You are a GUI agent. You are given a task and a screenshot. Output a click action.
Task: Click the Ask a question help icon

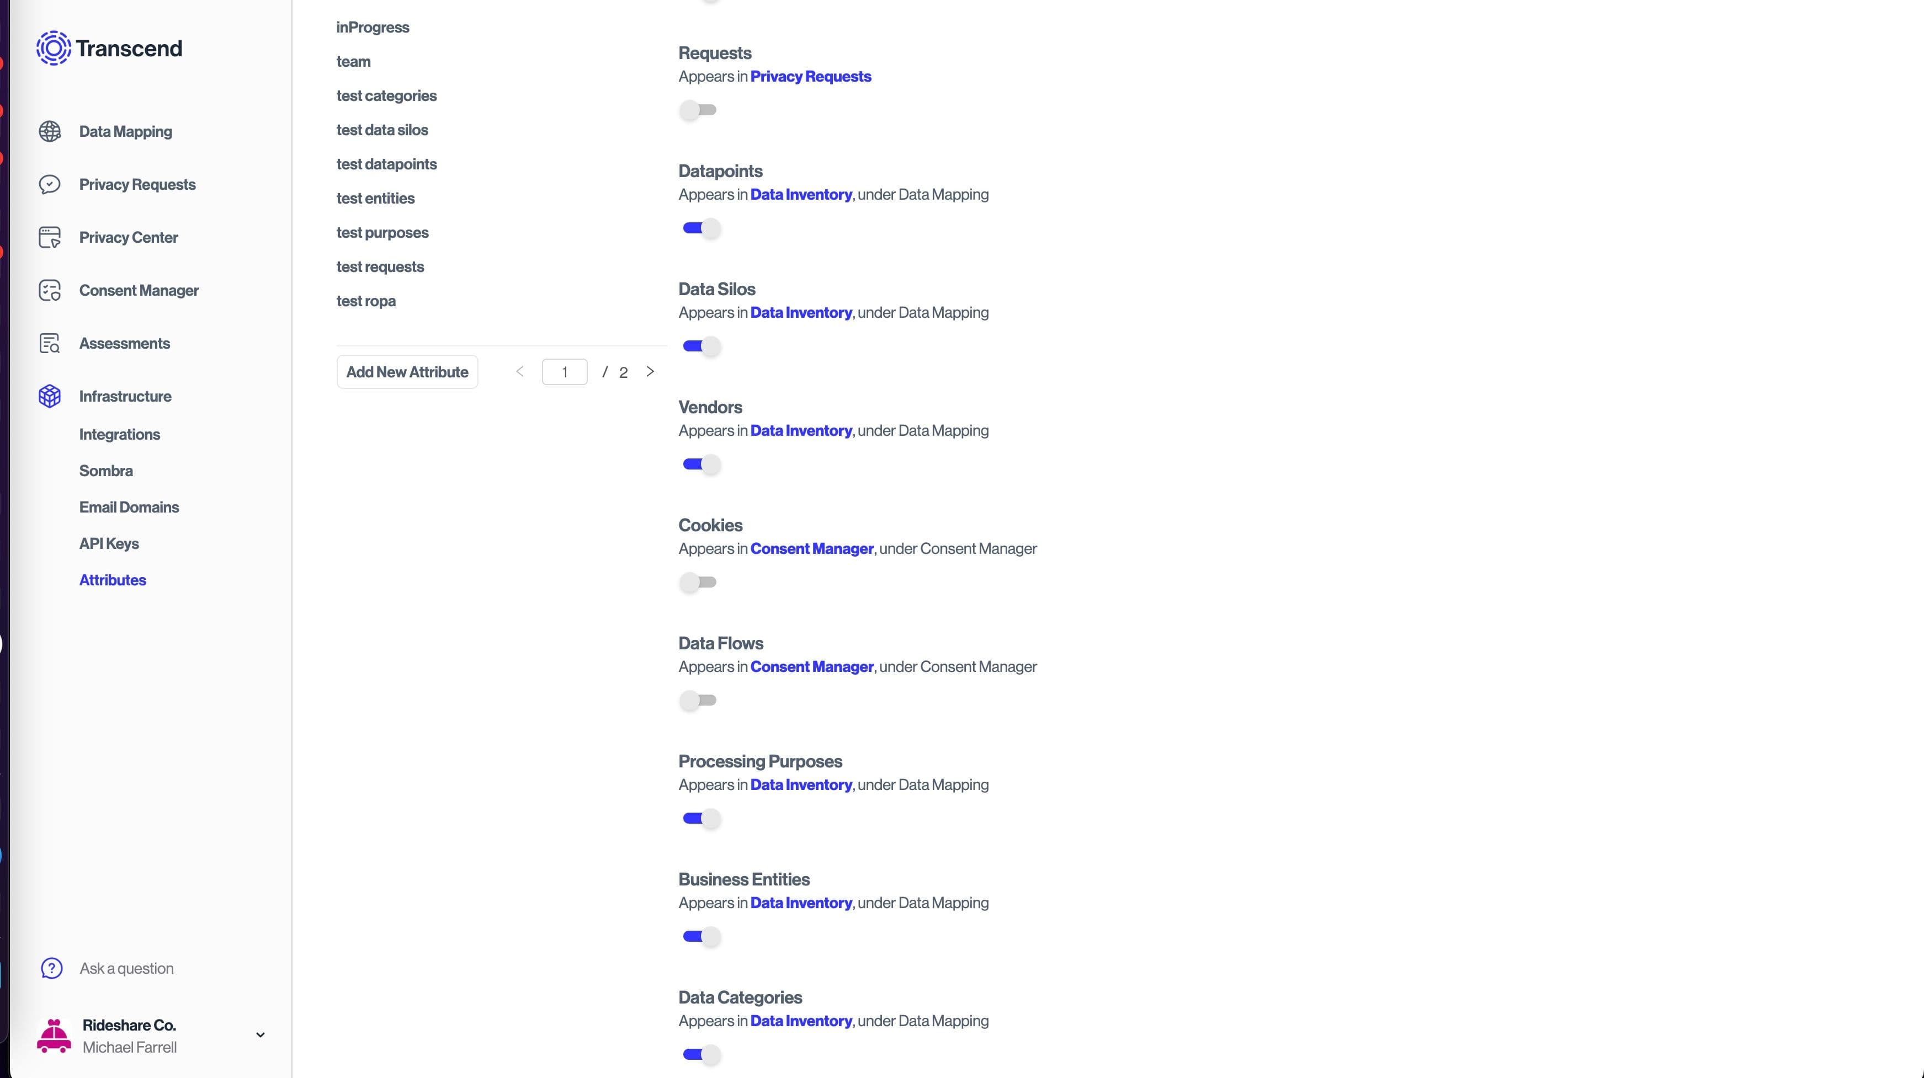[50, 968]
